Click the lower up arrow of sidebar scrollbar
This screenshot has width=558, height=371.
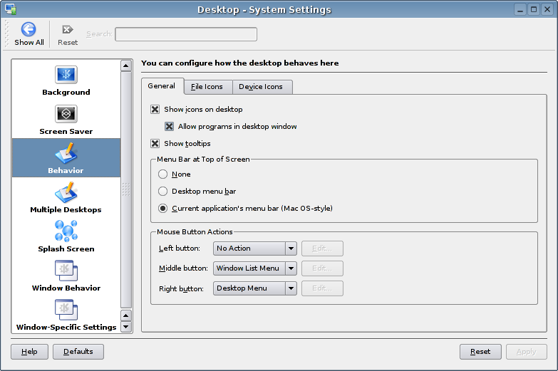126,315
